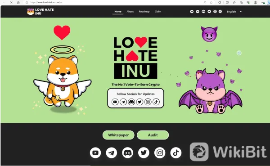Open the browser profile avatar

256,2
